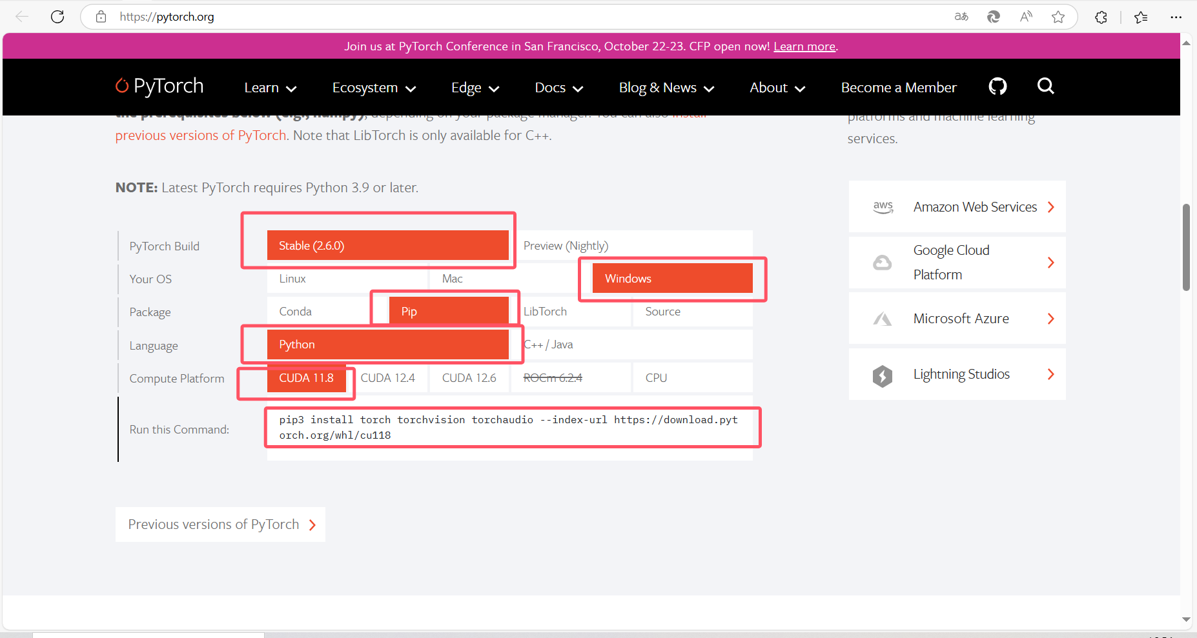The image size is (1197, 638).
Task: Open Amazon Web Services link
Action: 957,207
